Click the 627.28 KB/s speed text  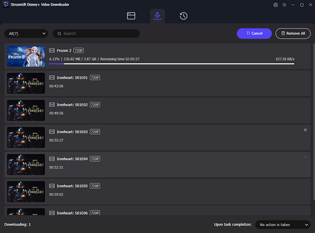coord(285,59)
